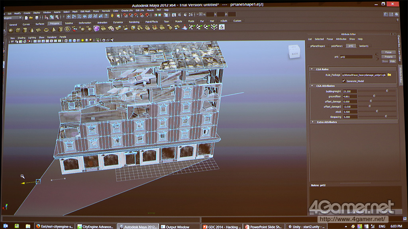The height and width of the screenshot is (229, 408).
Task: Uncheck the Generate_Model checkbox
Action: tap(343, 81)
